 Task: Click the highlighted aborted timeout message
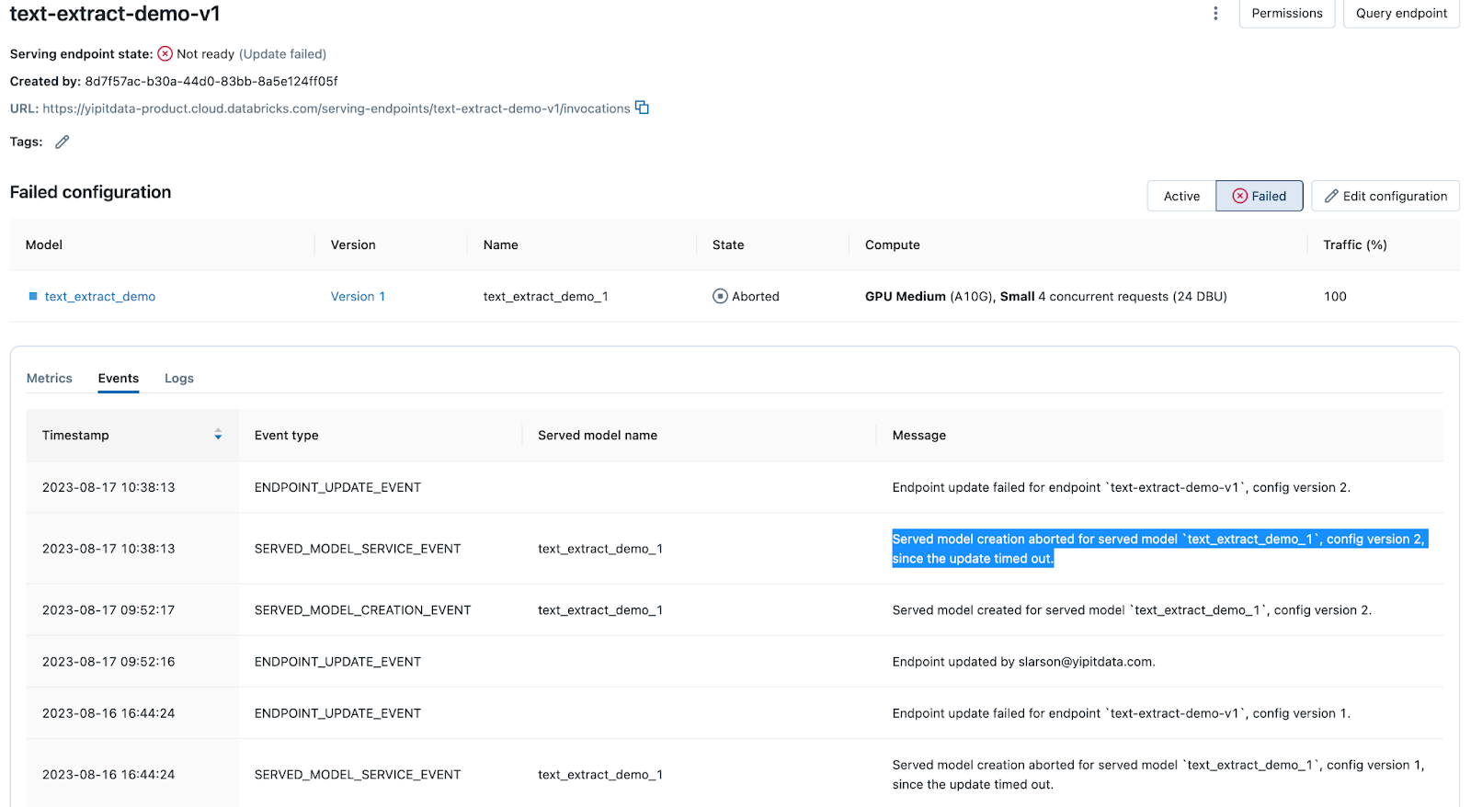pos(1157,549)
